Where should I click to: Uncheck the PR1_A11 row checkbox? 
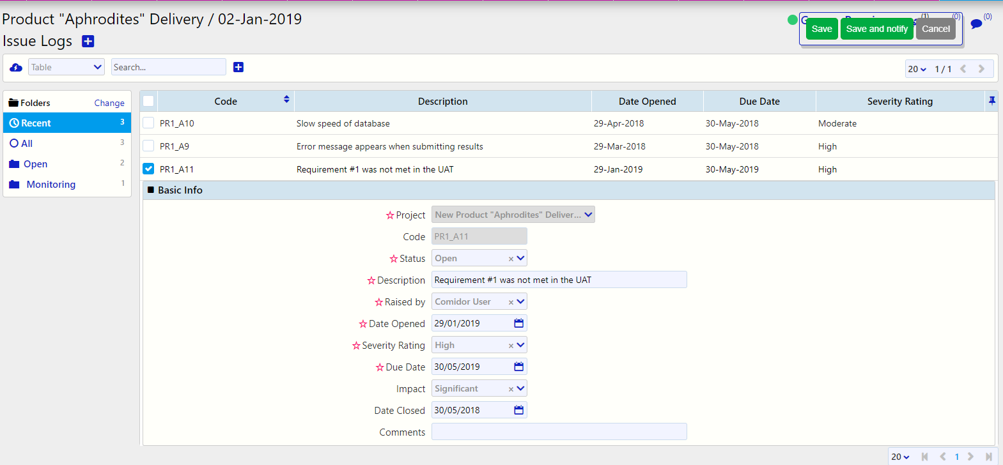(148, 169)
